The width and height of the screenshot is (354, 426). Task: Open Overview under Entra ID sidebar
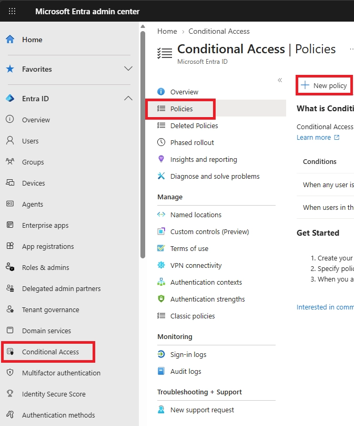point(36,120)
